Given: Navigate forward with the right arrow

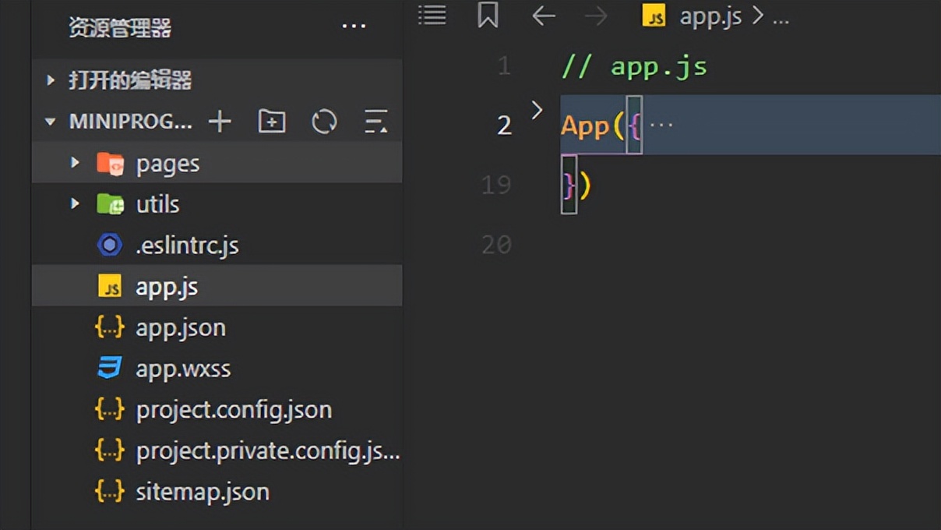Looking at the screenshot, I should click(596, 16).
